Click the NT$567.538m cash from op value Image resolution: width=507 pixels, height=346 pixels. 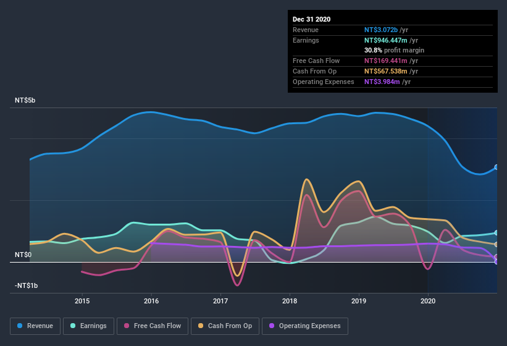pyautogui.click(x=386, y=71)
